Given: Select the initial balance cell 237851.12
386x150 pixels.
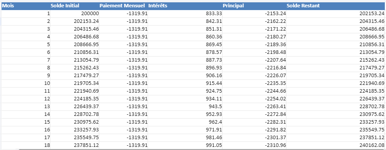Looking at the screenshot, I should 74,145.
